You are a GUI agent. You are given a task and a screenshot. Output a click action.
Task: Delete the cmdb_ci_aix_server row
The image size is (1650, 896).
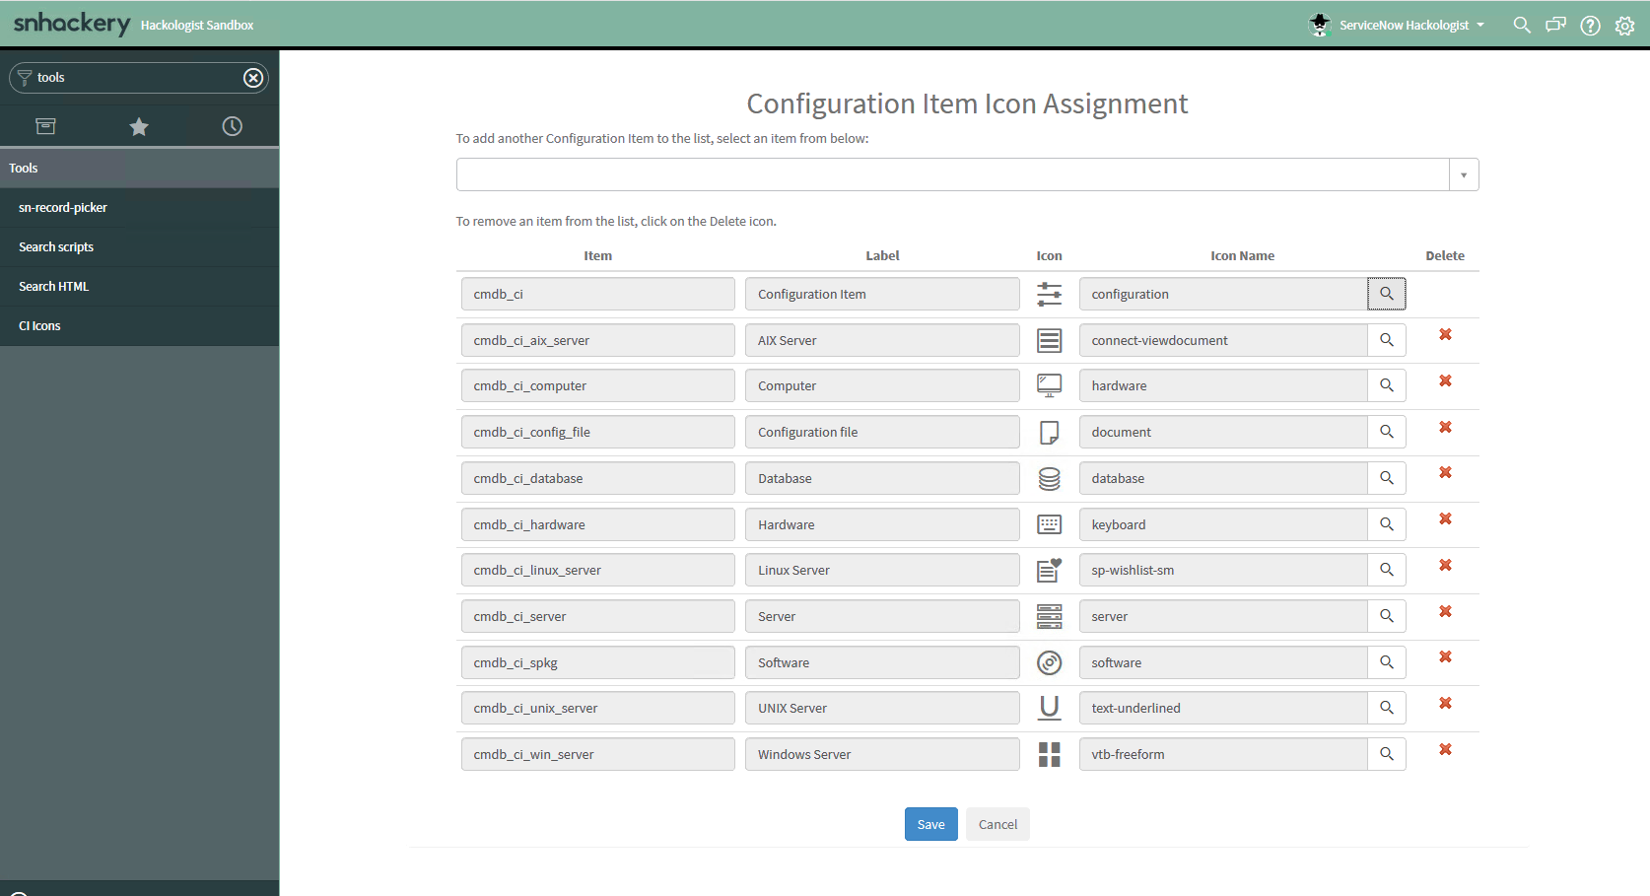[x=1446, y=335]
